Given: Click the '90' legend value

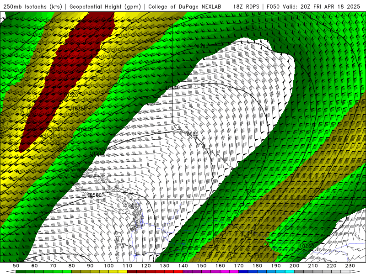Looking at the screenshot, I should pos(90,266).
